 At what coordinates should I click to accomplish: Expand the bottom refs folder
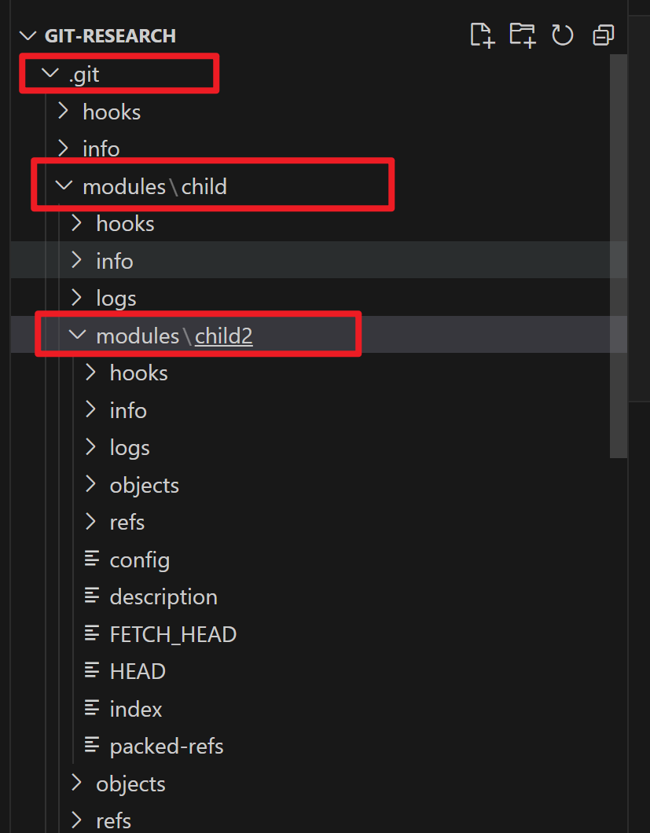(x=113, y=821)
